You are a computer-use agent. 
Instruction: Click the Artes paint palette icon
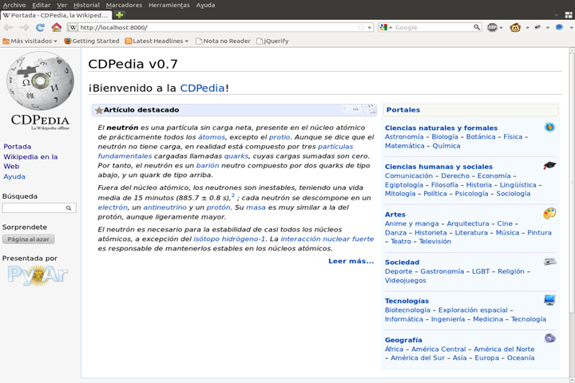point(549,213)
